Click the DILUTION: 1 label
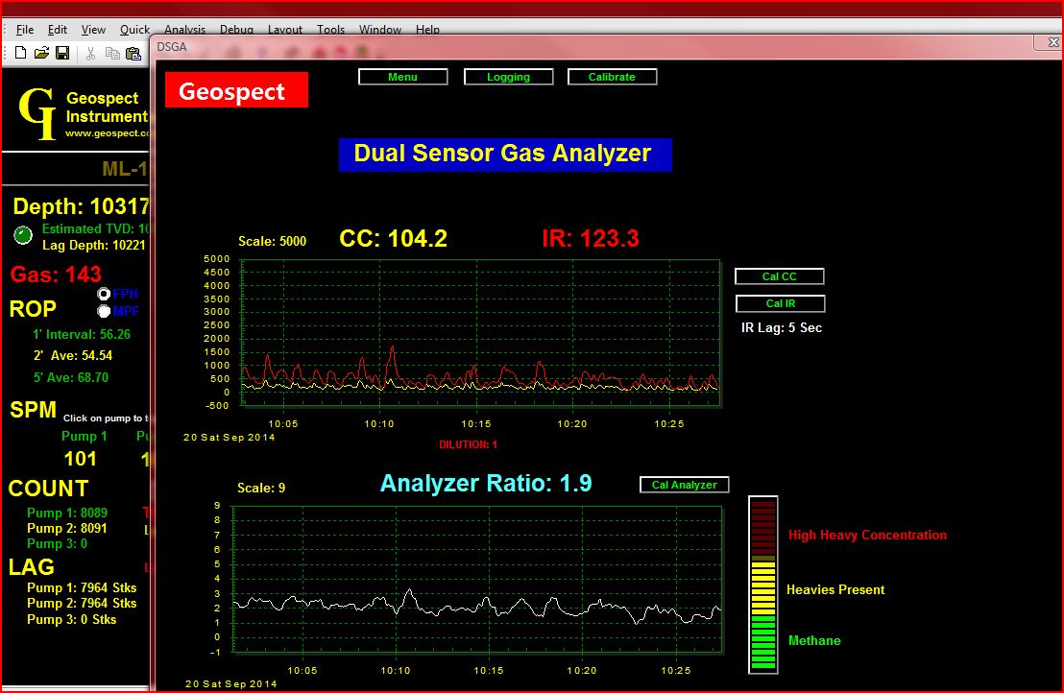 point(469,444)
